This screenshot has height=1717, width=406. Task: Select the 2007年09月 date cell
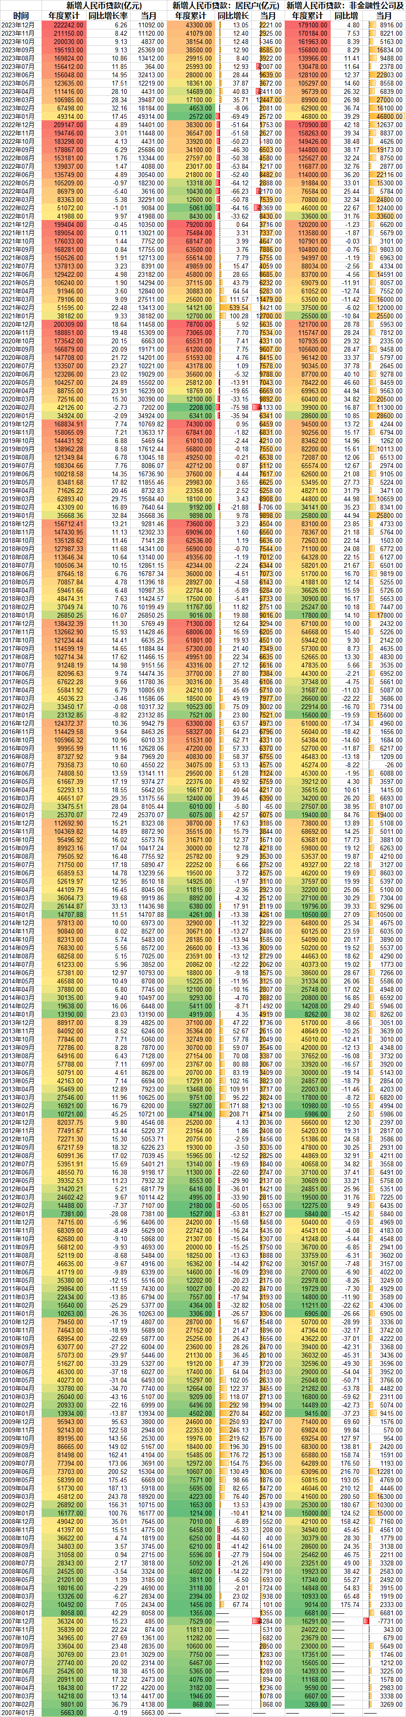coord(21,1646)
